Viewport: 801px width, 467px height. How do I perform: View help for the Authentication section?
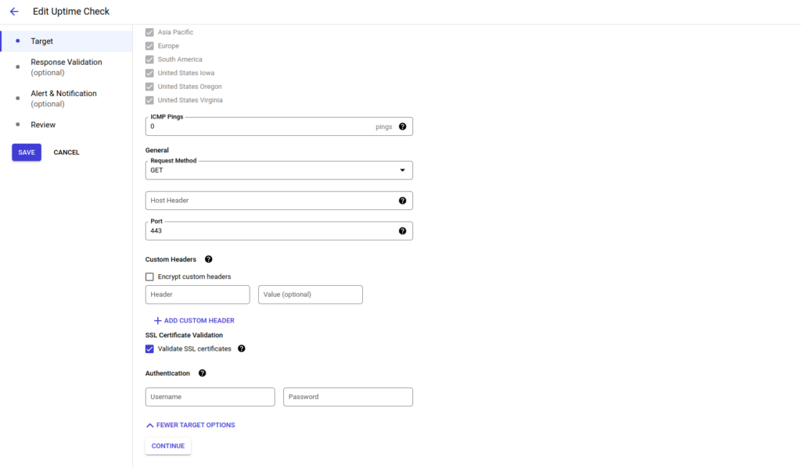click(202, 373)
